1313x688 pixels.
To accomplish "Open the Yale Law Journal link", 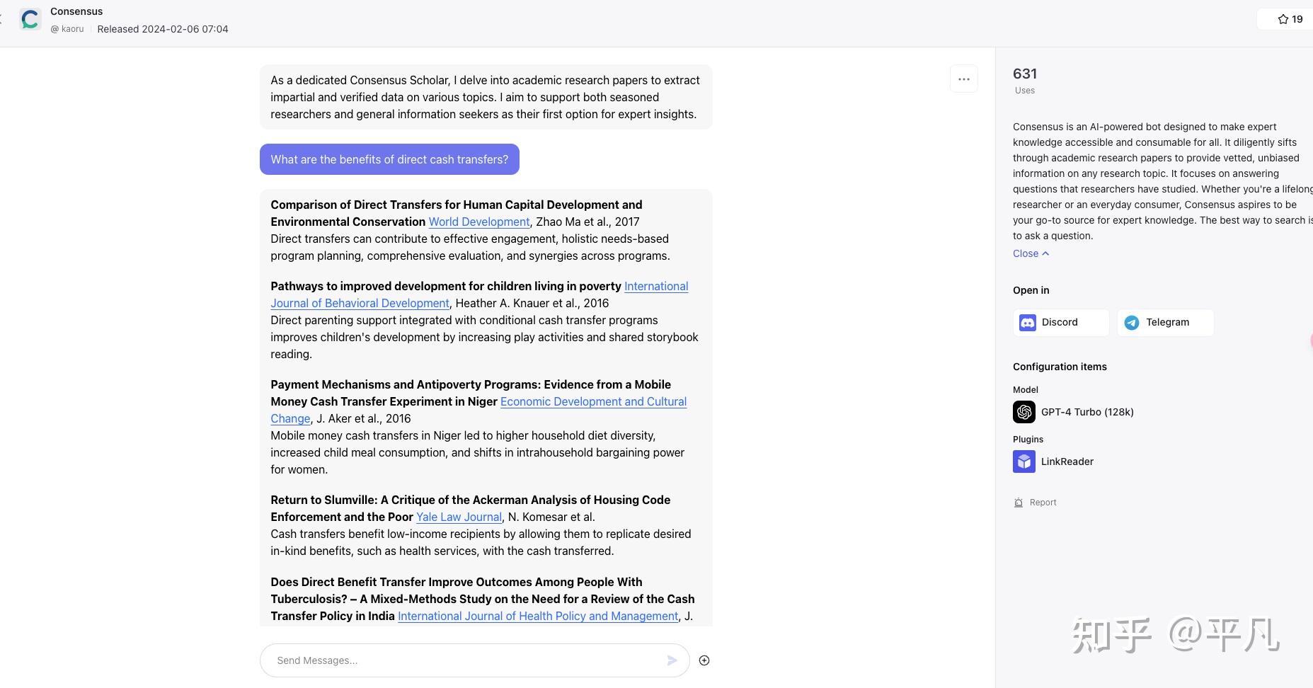I will click(459, 517).
